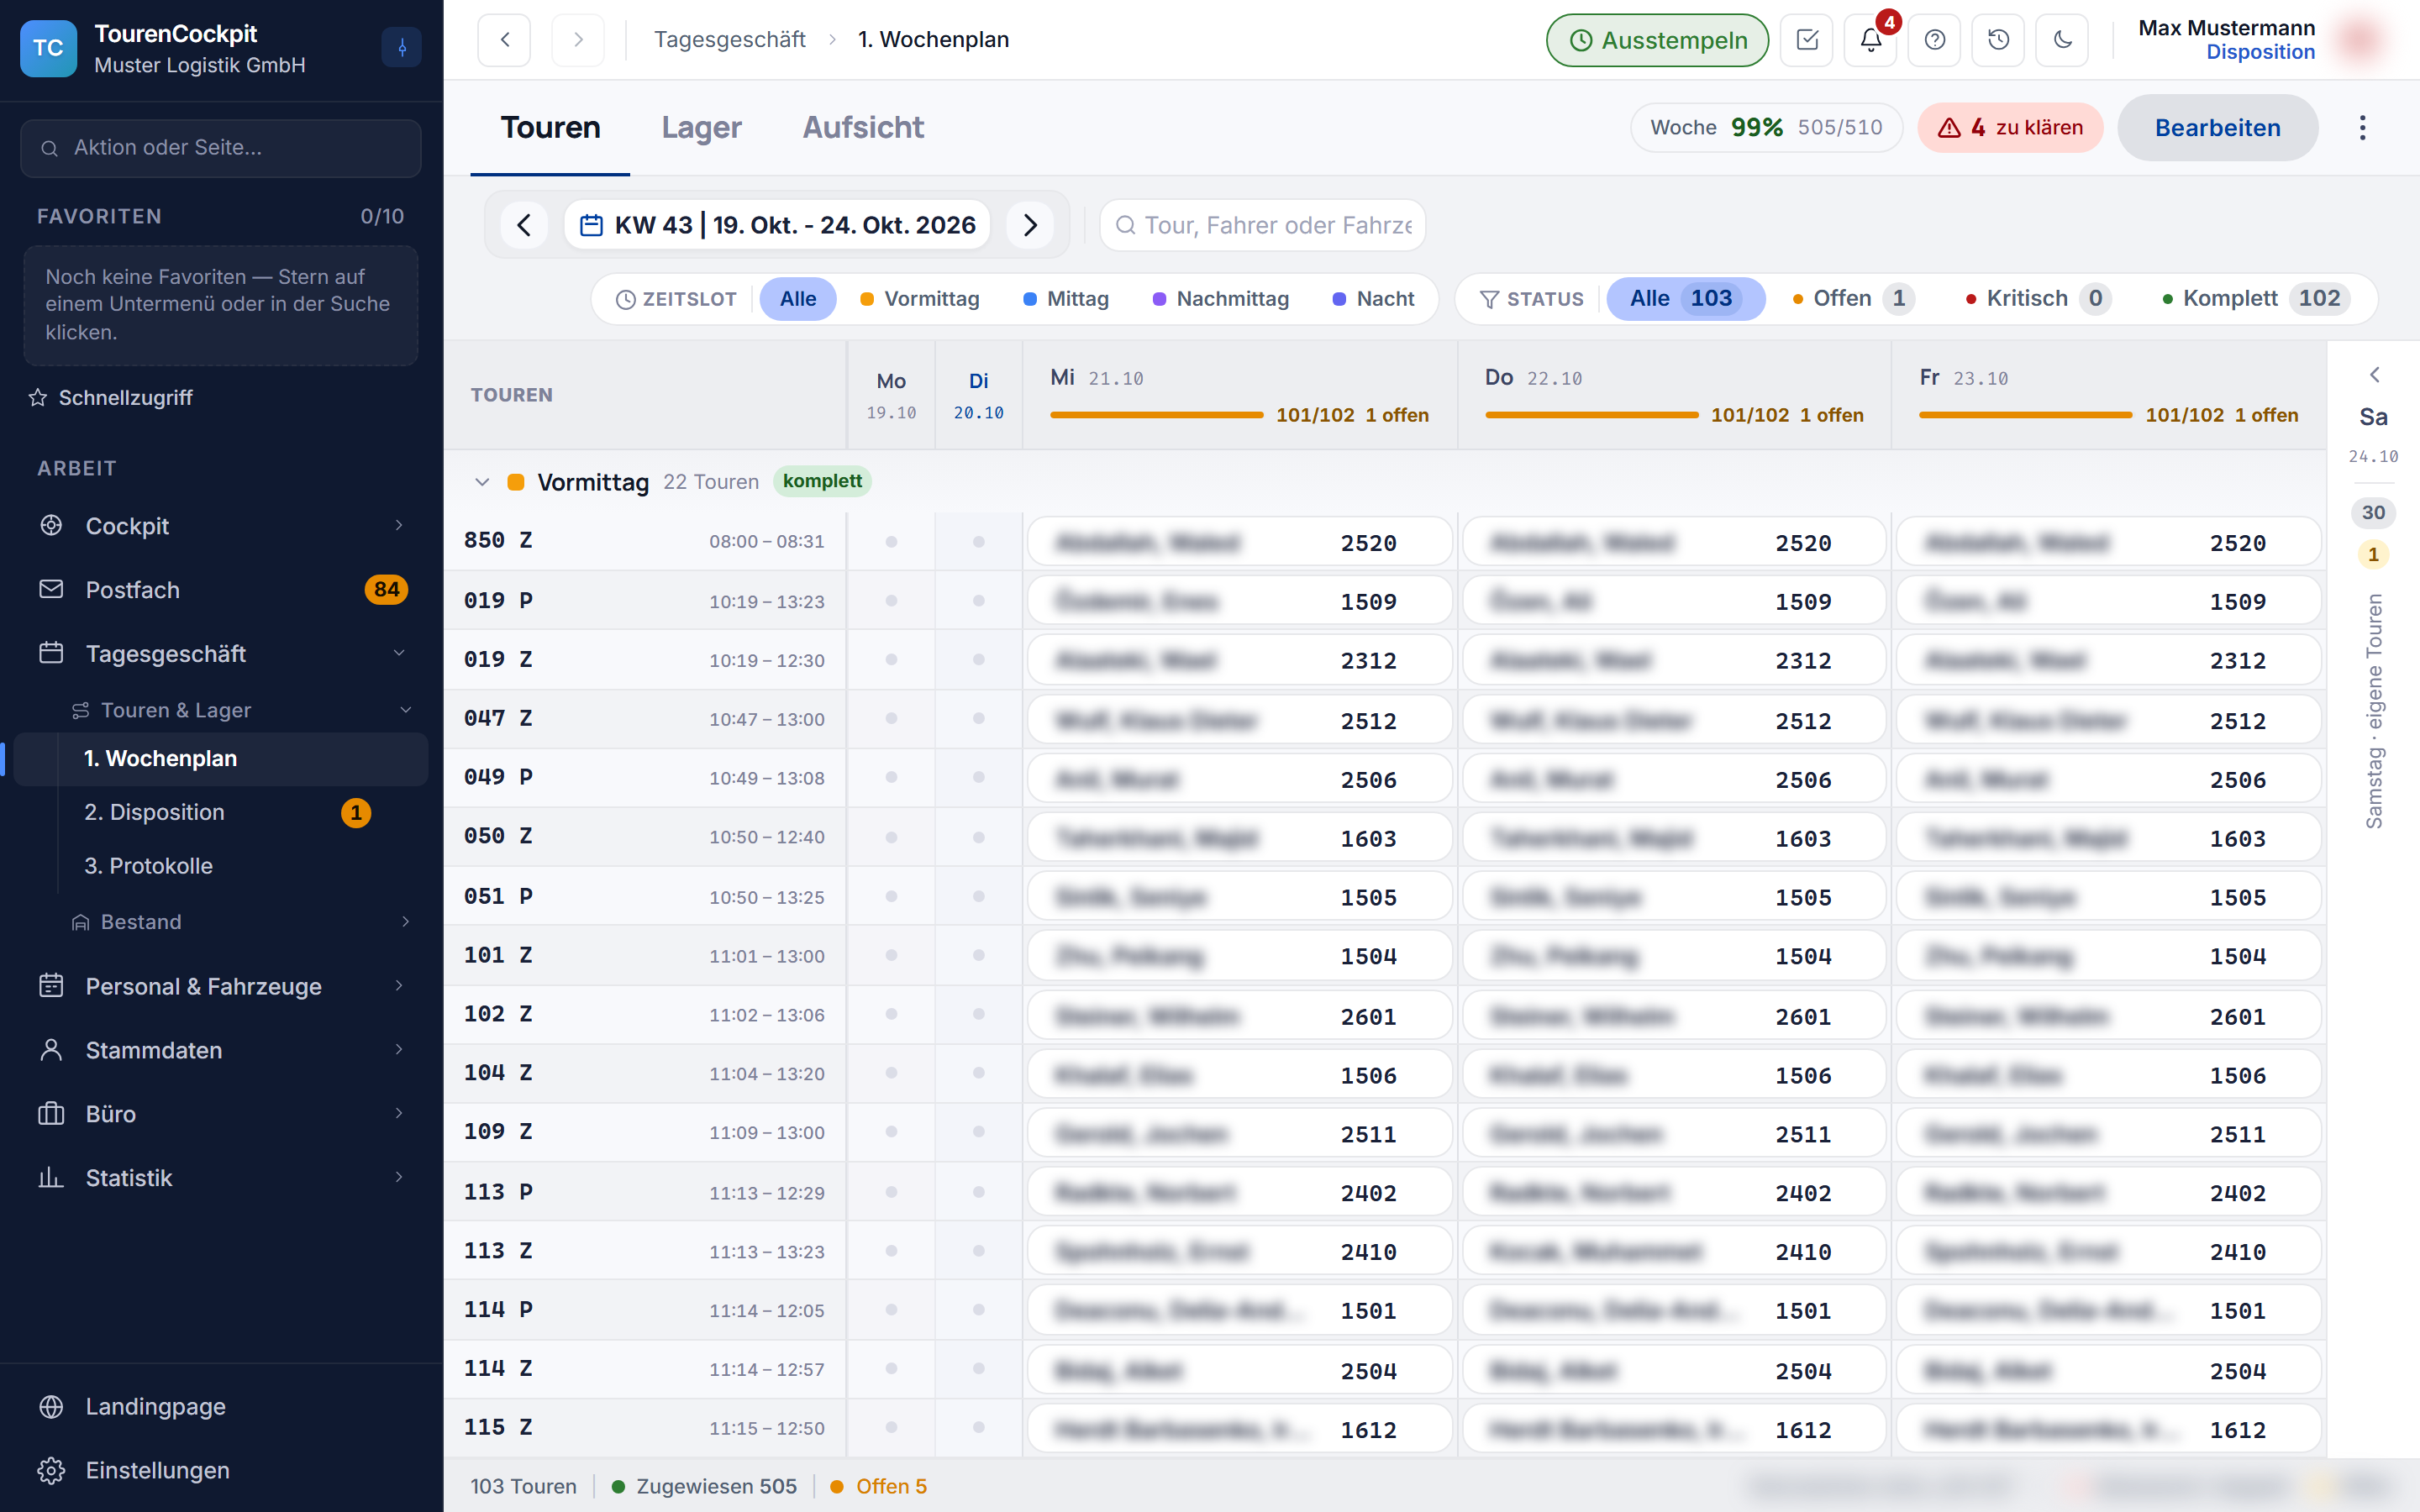Focus the Tour, Fahrer oder Fahrzeug search

tap(1263, 225)
